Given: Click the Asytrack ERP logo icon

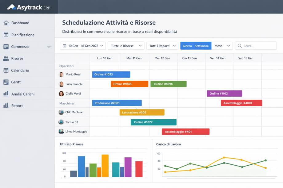Looking at the screenshot, I should 12,7.
